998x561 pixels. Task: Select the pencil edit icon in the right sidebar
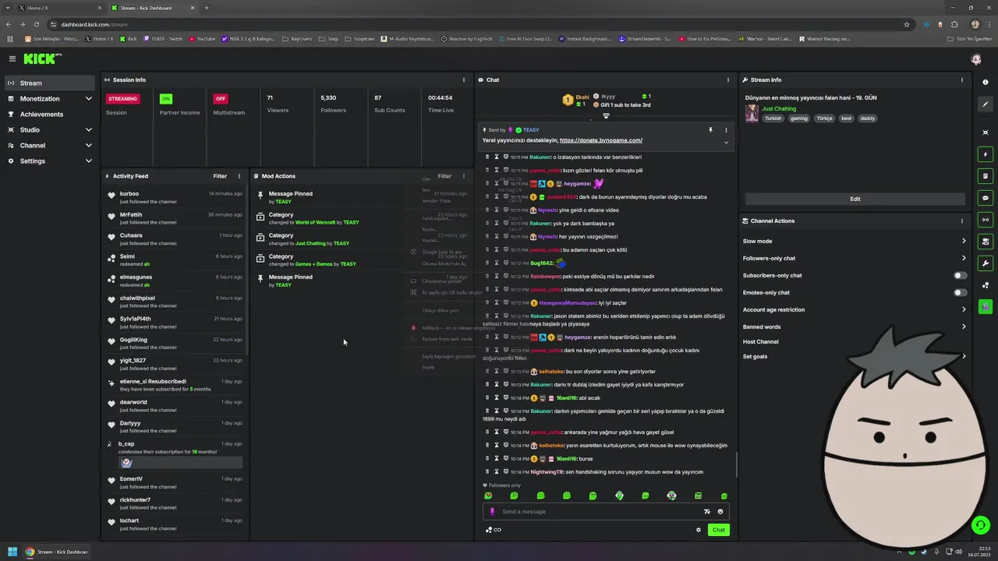(986, 104)
